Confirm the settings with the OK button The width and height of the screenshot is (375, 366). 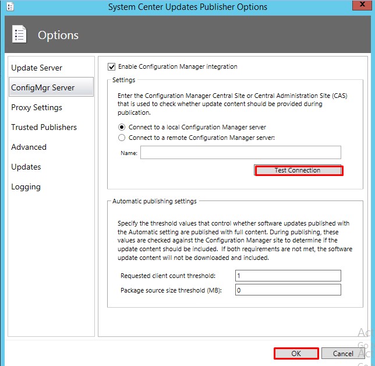[x=296, y=353]
